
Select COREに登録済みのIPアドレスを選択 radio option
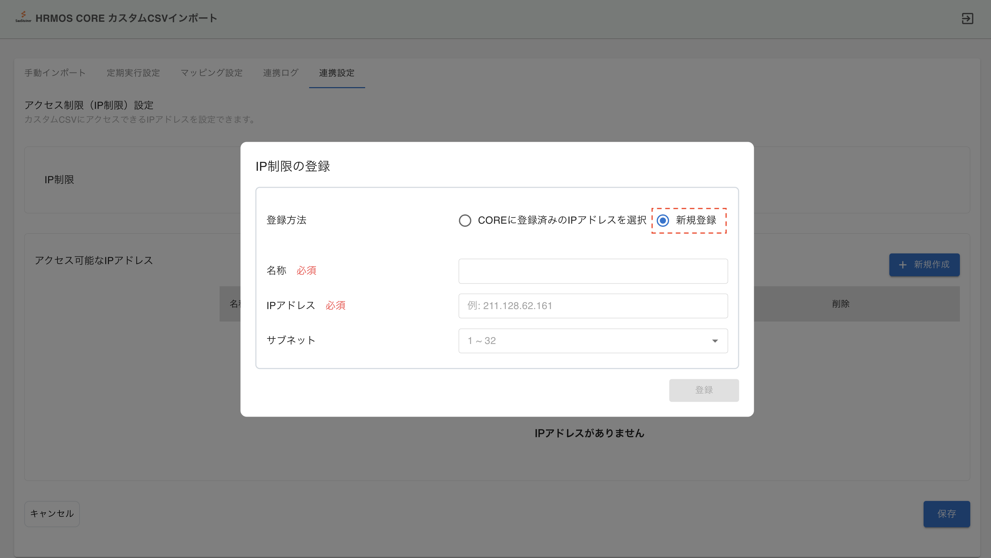pyautogui.click(x=465, y=220)
